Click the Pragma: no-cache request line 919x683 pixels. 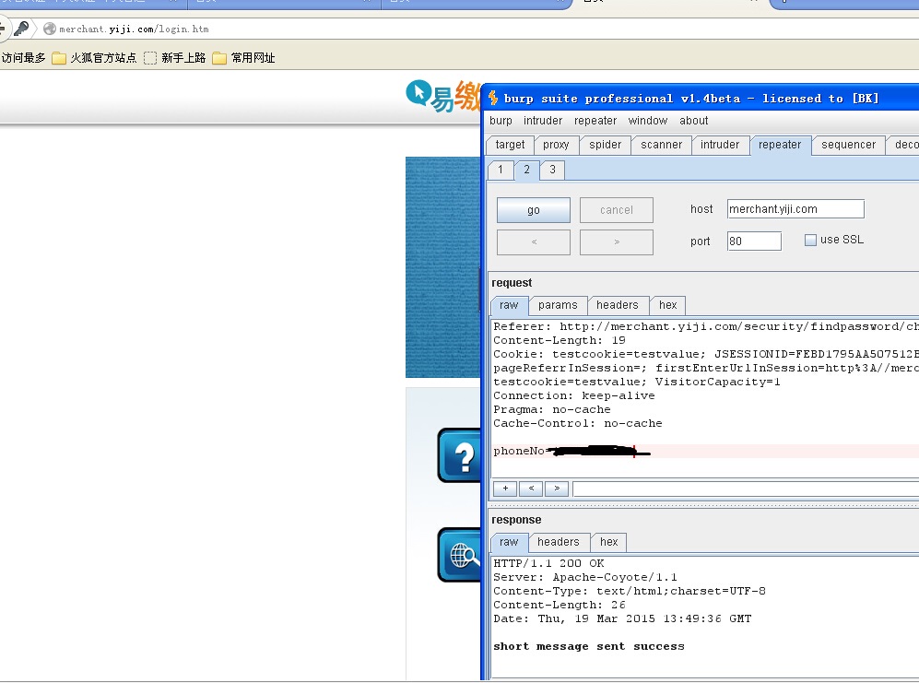(551, 410)
